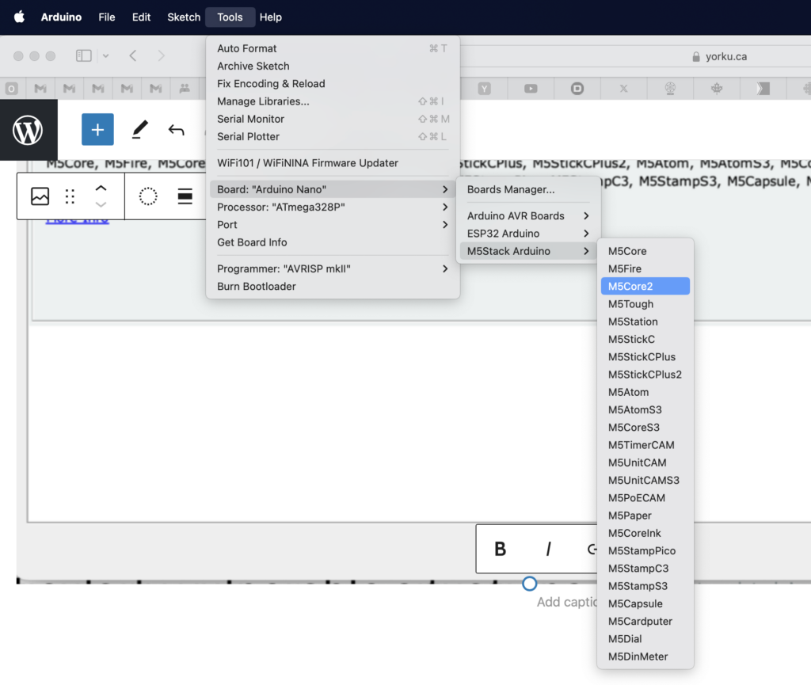This screenshot has height=685, width=811.
Task: Click the X favorite icon in the bookmarks bar
Action: [x=624, y=89]
